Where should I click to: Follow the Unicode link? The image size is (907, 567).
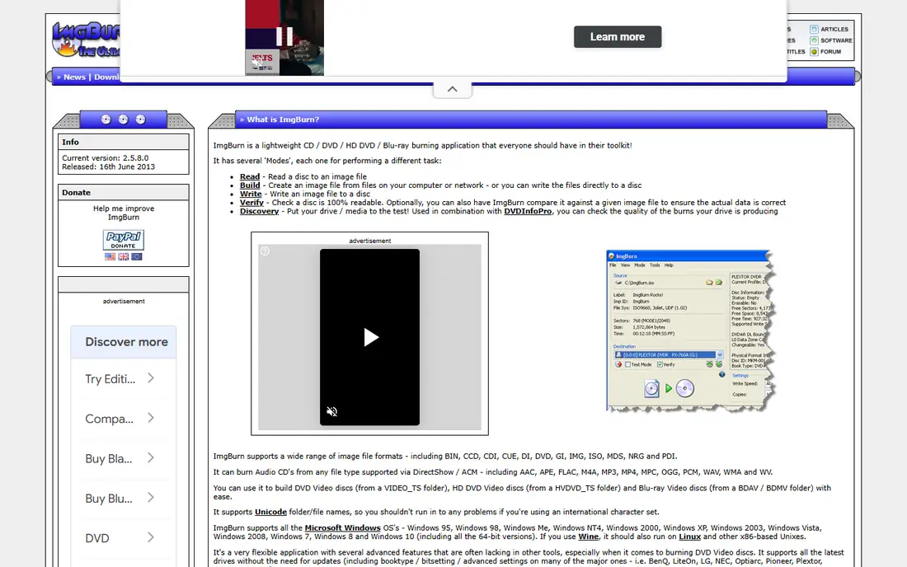pyautogui.click(x=270, y=512)
